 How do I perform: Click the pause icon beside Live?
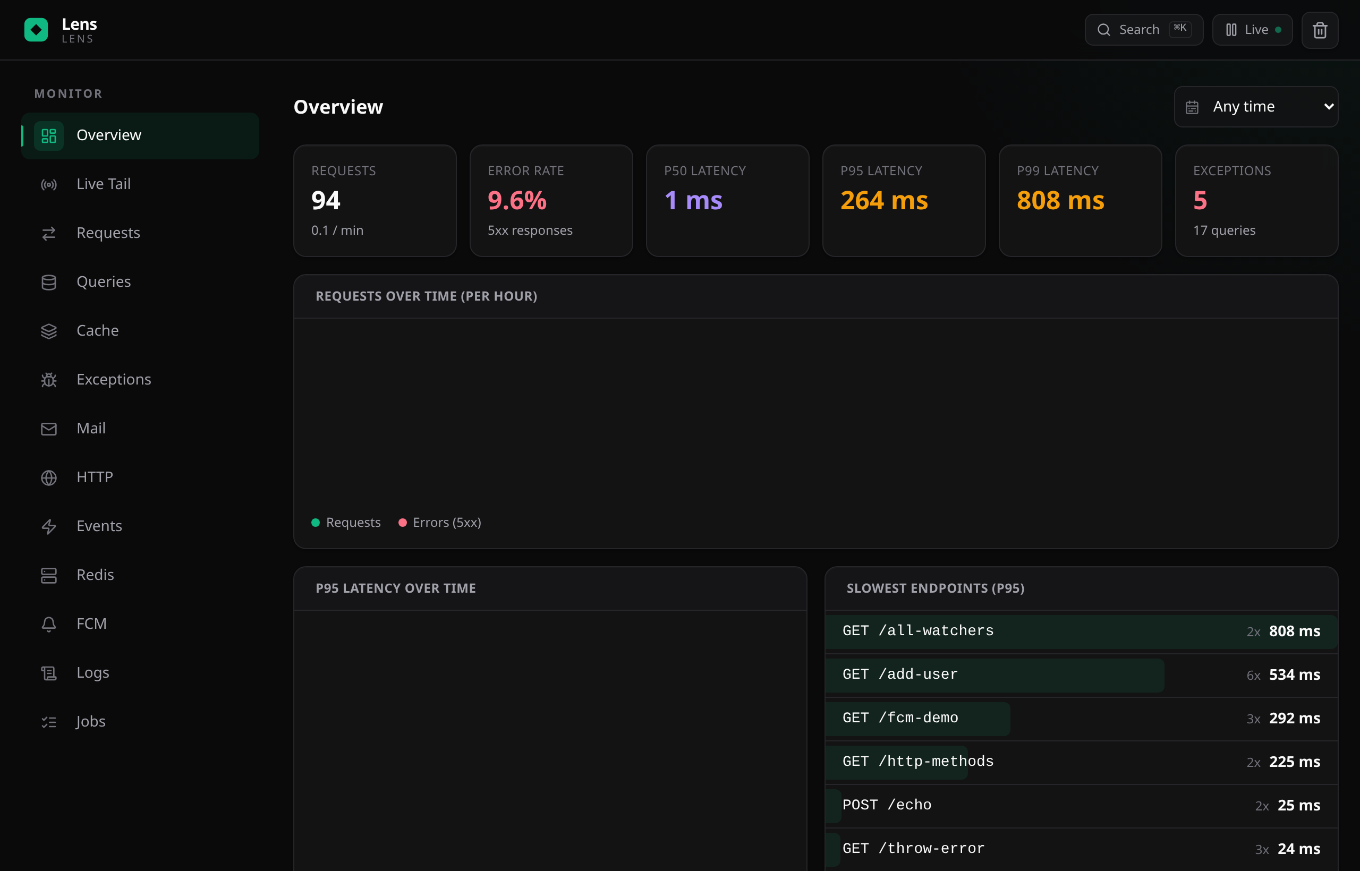click(x=1231, y=30)
